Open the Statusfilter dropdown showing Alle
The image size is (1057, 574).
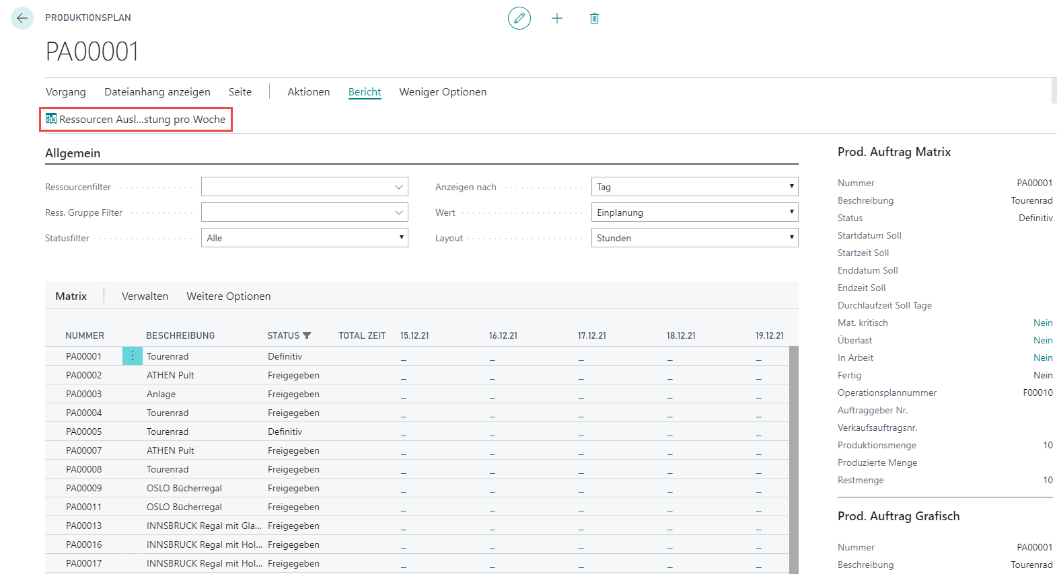coord(305,238)
